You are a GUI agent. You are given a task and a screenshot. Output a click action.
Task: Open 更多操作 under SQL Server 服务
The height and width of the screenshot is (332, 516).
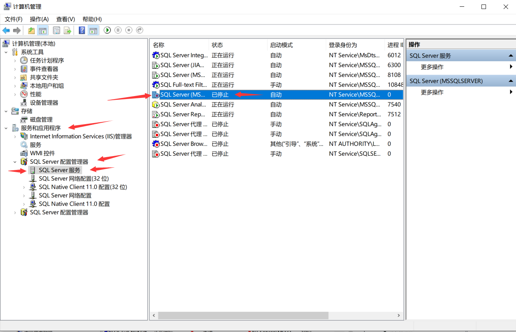[432, 67]
